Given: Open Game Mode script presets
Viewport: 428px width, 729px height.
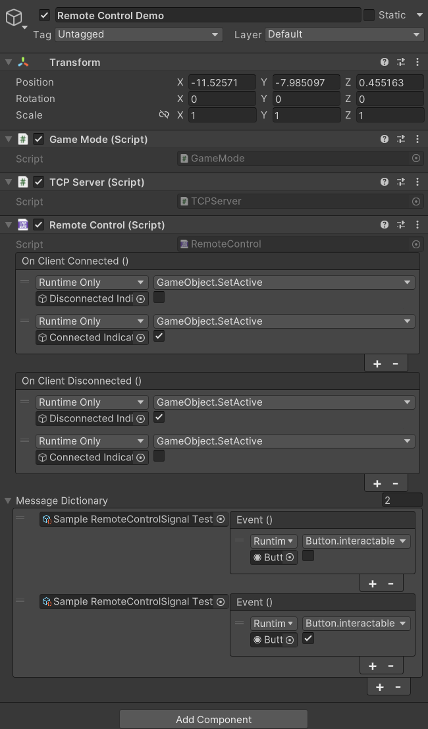Looking at the screenshot, I should 400,138.
